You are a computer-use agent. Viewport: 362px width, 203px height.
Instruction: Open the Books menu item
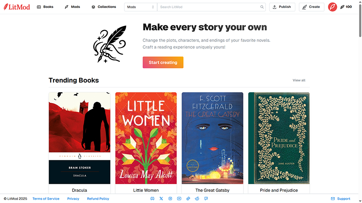[x=45, y=7]
